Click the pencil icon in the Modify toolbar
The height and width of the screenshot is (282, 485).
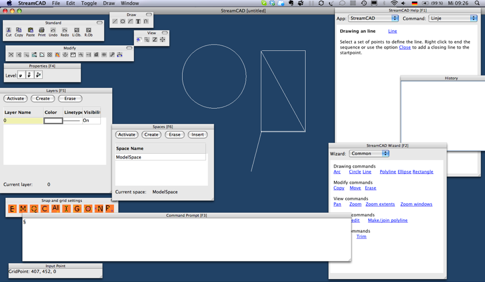click(x=57, y=55)
